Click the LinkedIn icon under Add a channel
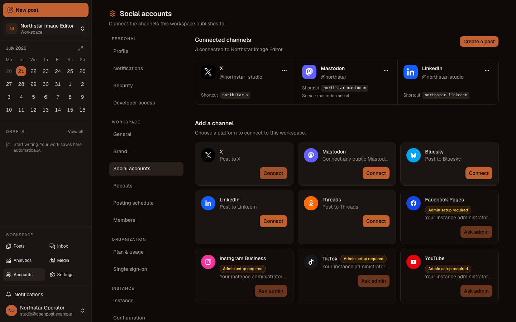 tap(208, 203)
